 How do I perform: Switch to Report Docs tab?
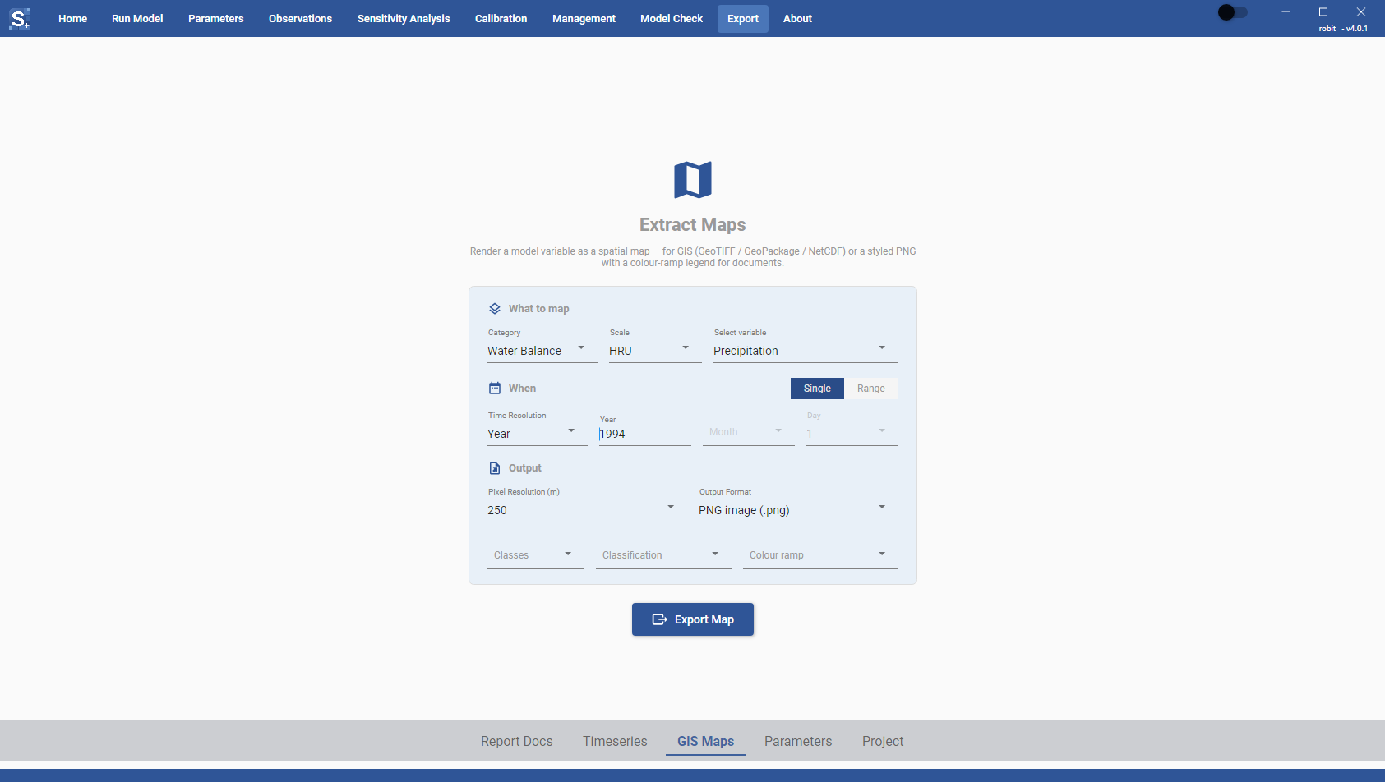(x=517, y=741)
